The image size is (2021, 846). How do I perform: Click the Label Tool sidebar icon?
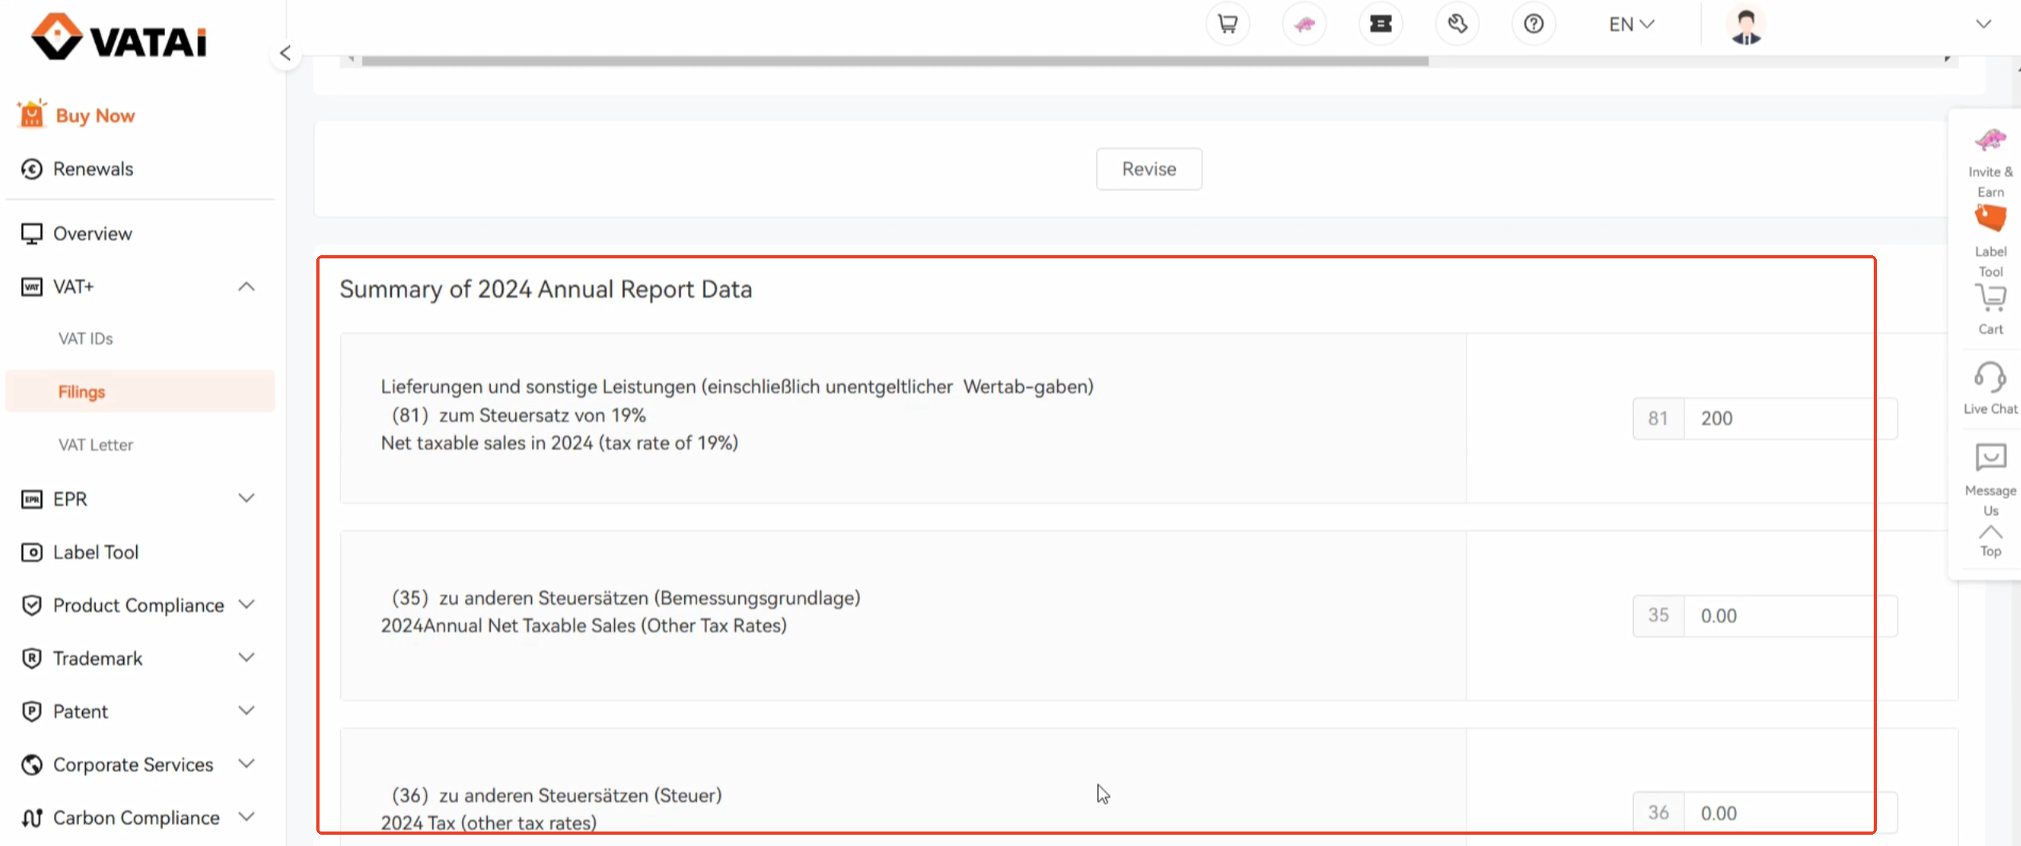[x=31, y=552]
